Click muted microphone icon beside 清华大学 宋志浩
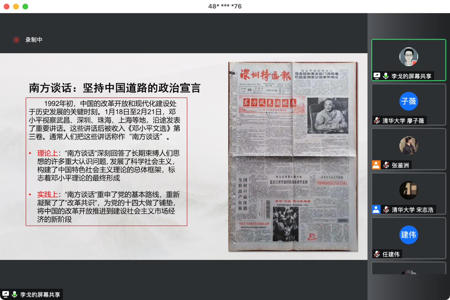 [x=386, y=209]
